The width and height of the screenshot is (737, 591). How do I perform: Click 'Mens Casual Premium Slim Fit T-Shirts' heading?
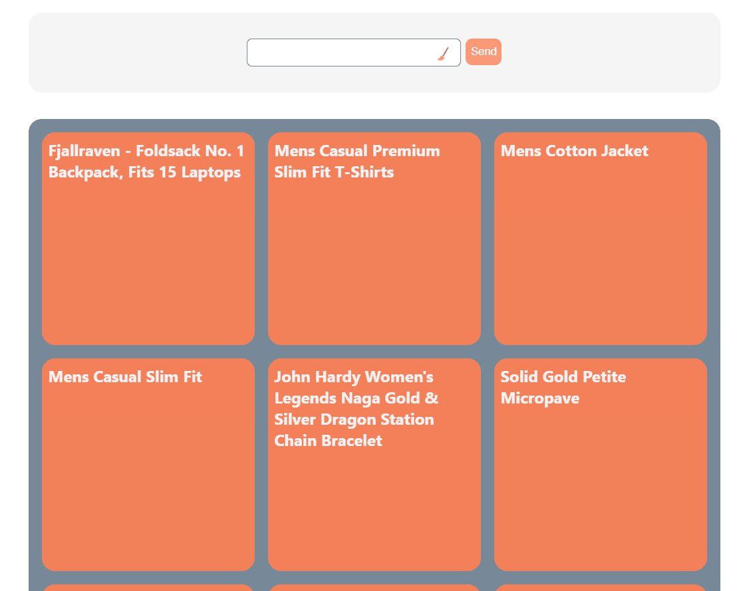[x=357, y=162]
